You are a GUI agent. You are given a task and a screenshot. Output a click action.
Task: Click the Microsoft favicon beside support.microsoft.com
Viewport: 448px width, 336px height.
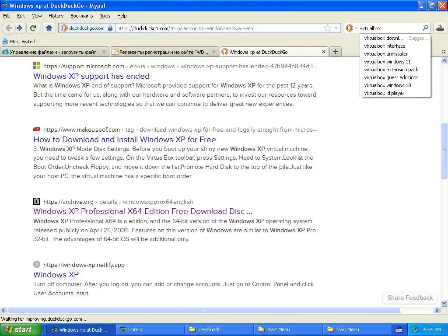(37, 66)
